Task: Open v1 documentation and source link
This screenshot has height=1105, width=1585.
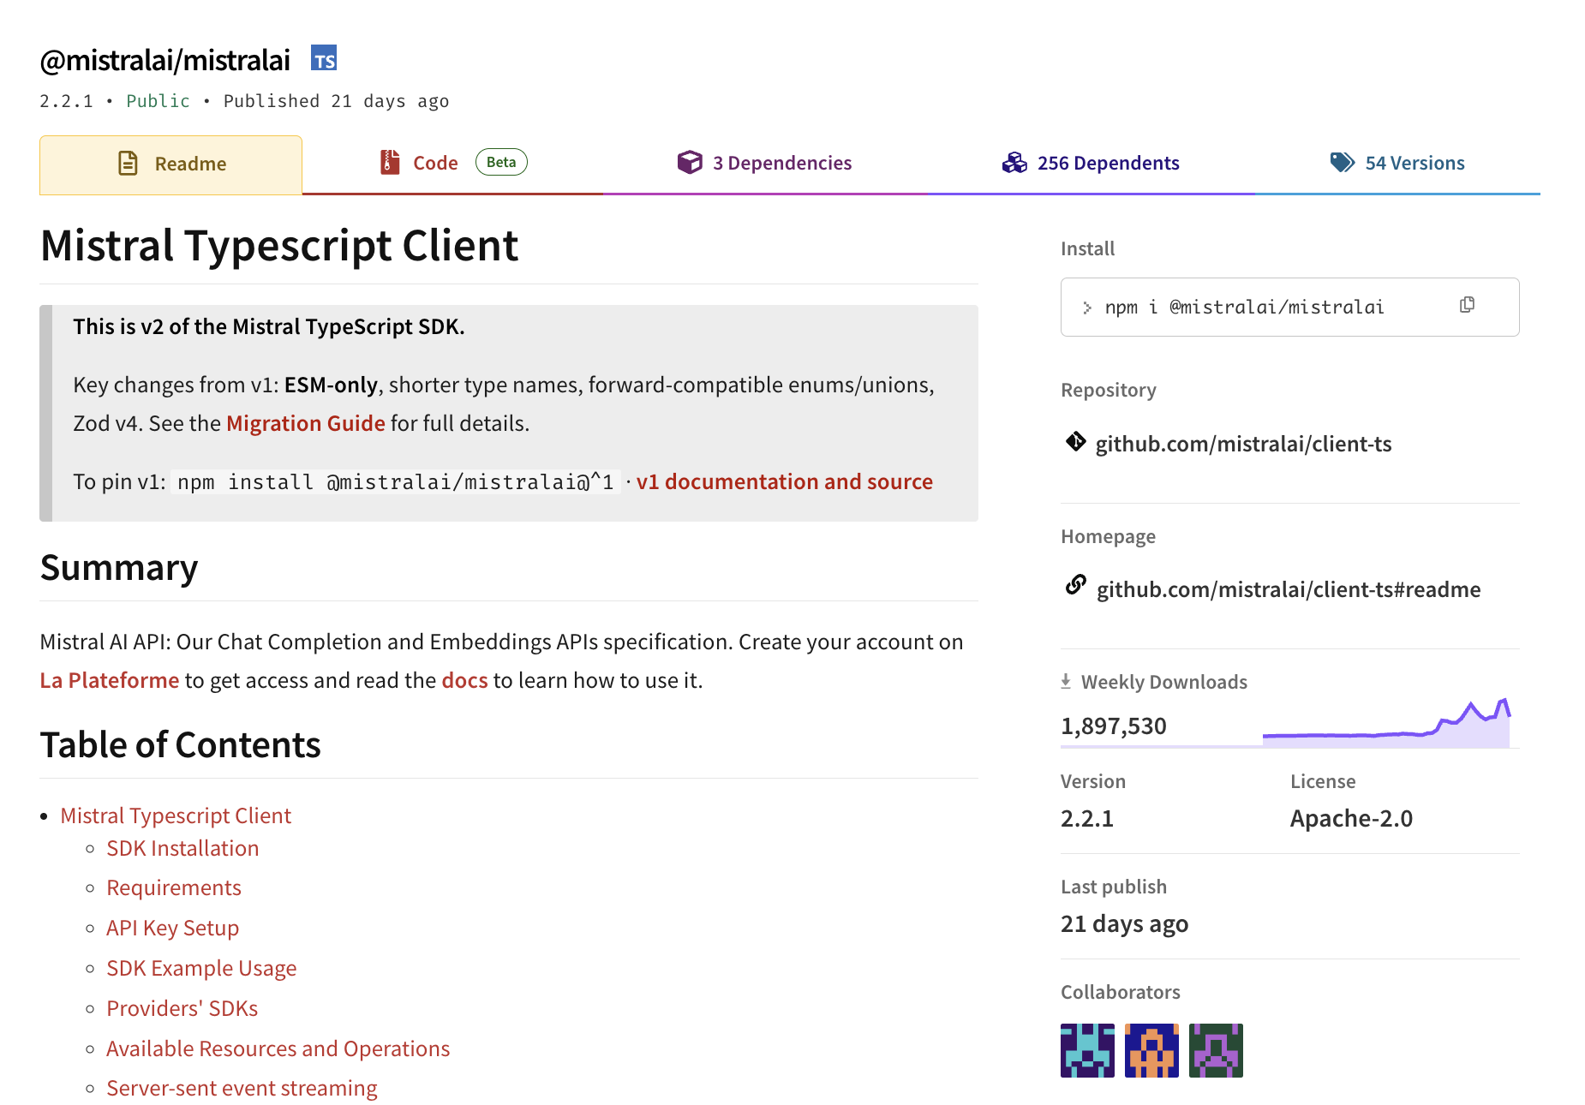Action: (x=784, y=481)
